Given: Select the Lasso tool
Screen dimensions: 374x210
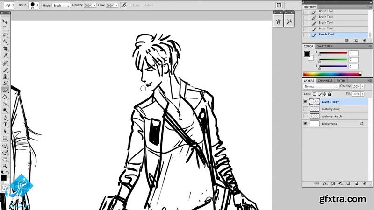Looking at the screenshot, I should (x=5, y=35).
